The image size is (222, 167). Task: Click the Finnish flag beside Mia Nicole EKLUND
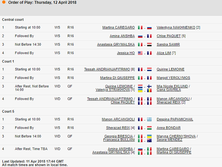coord(149,87)
